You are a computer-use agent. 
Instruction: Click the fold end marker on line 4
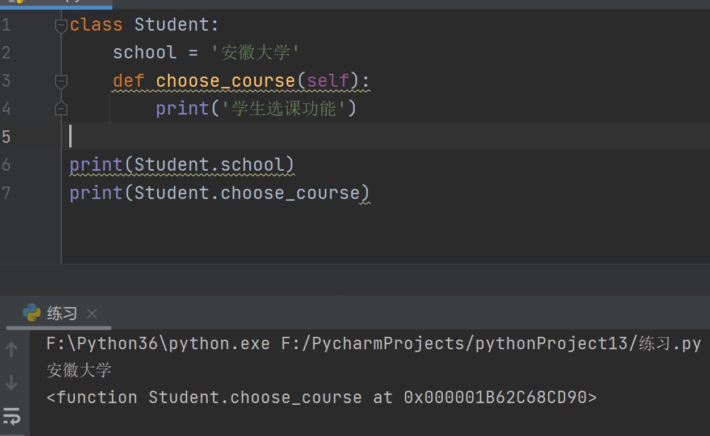[x=61, y=109]
